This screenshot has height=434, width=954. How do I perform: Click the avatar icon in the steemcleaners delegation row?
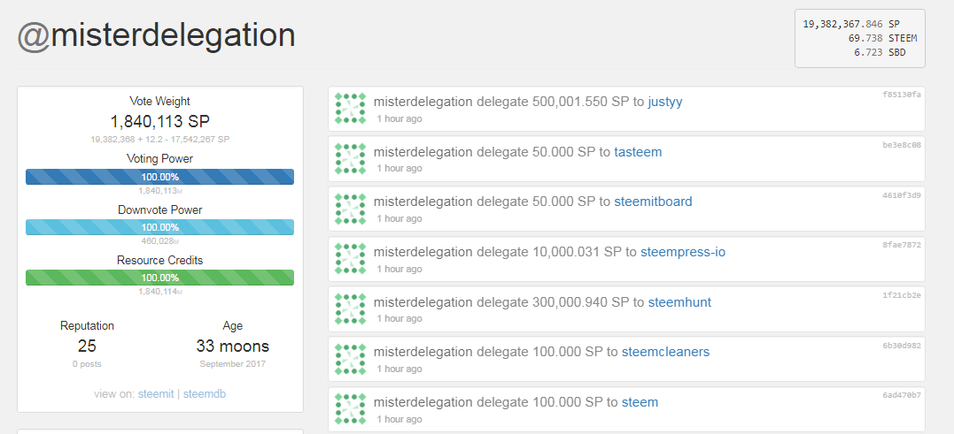[351, 360]
